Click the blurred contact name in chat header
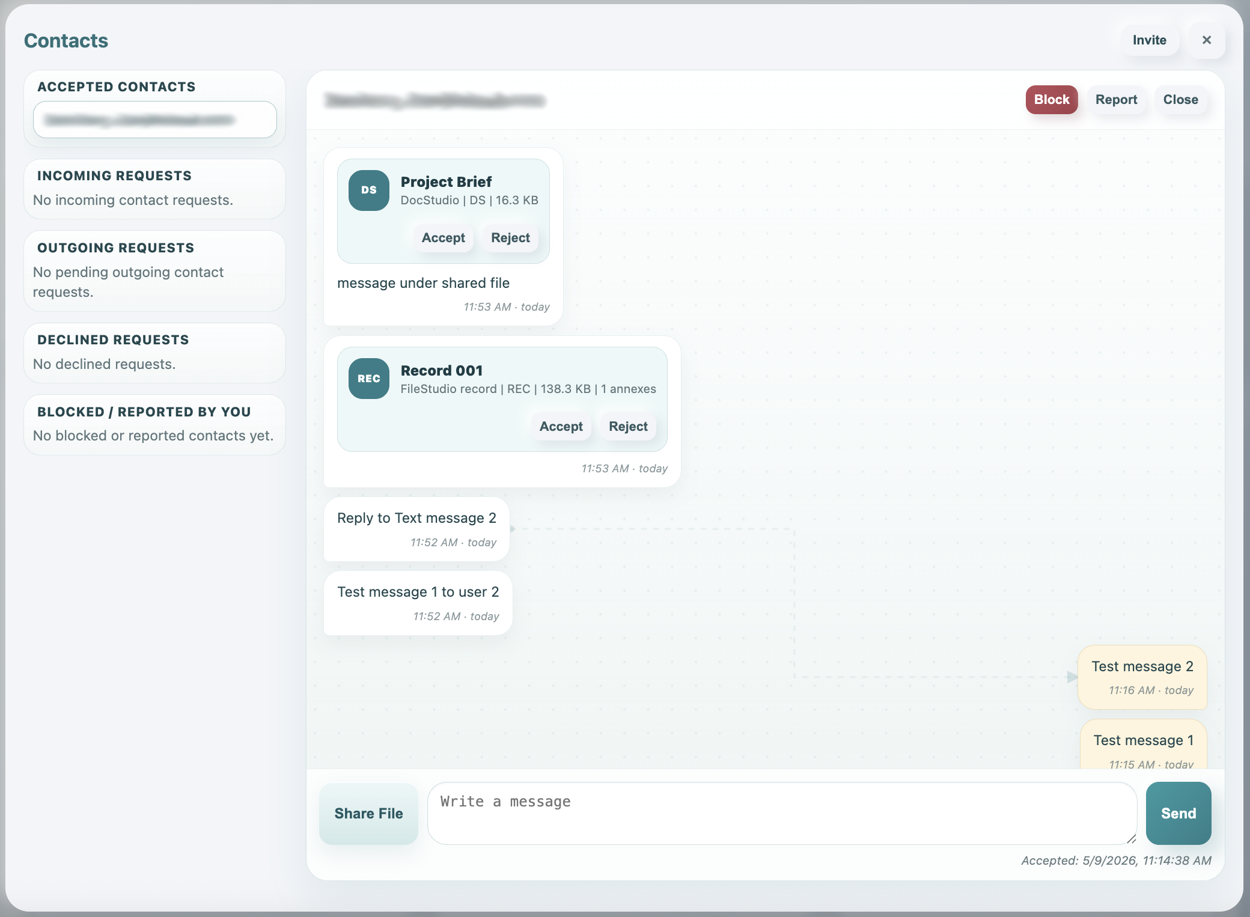Screen dimensions: 1250x917 [434, 100]
